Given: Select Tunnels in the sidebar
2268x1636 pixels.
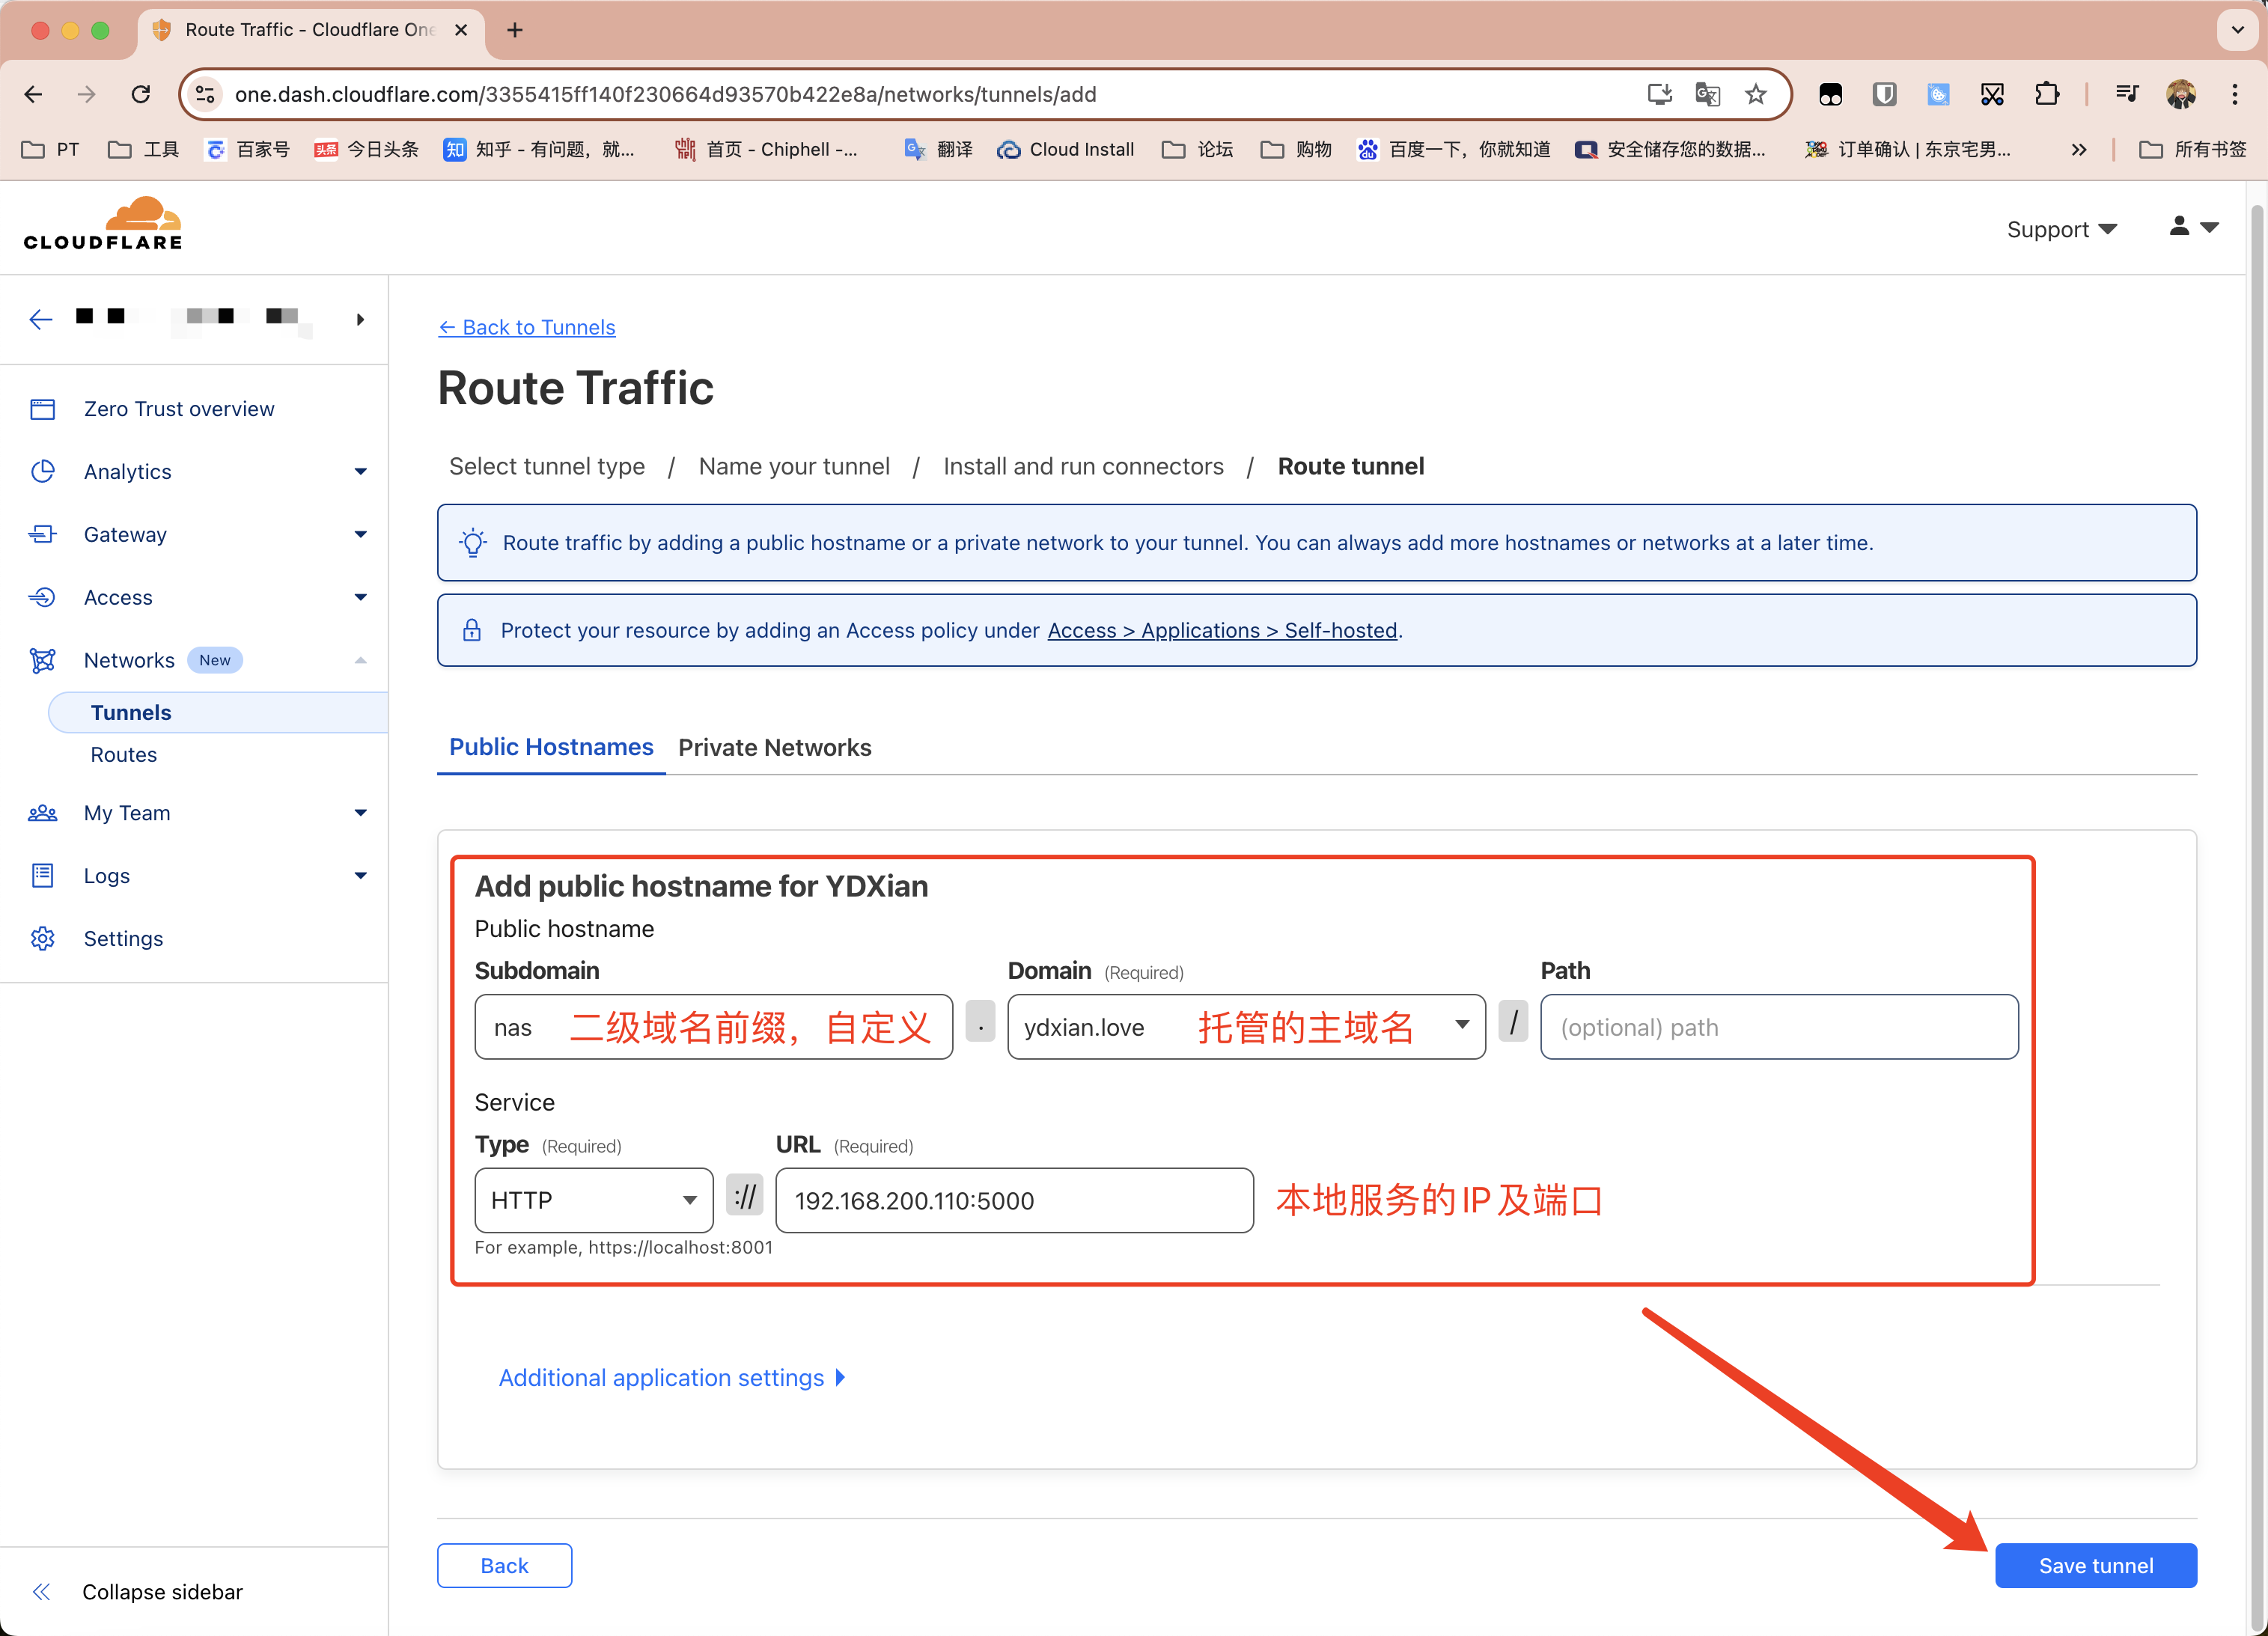Looking at the screenshot, I should pos(218,712).
